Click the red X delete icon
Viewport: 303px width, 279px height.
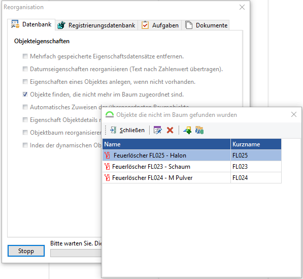170,130
